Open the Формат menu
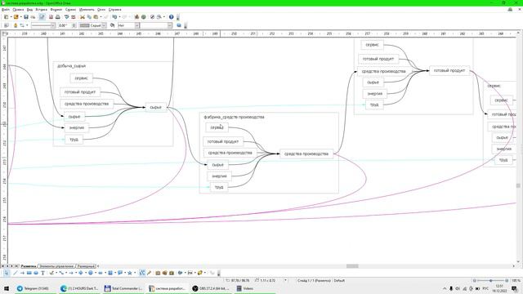This screenshot has width=523, height=294. click(56, 10)
